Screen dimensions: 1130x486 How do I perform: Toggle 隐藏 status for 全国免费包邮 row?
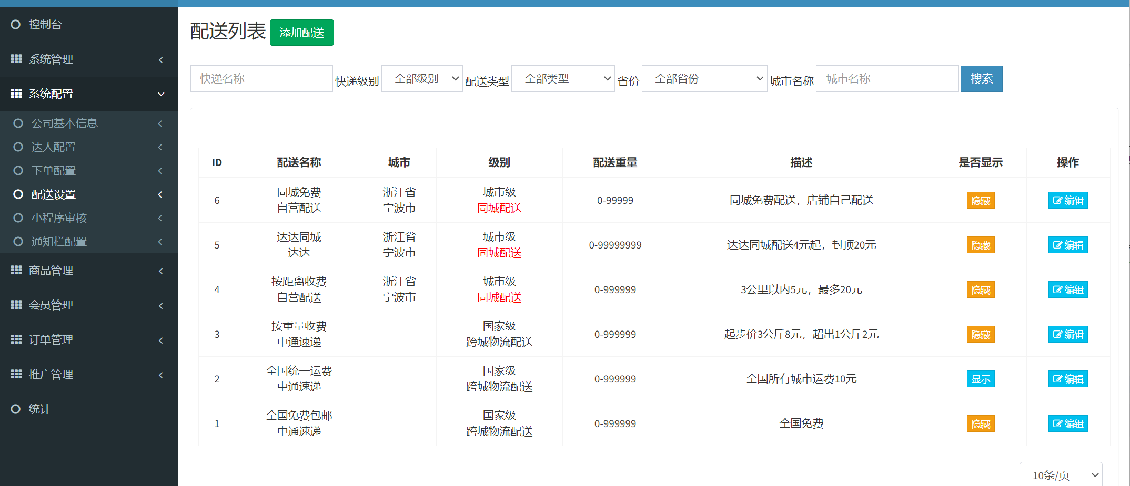[980, 424]
